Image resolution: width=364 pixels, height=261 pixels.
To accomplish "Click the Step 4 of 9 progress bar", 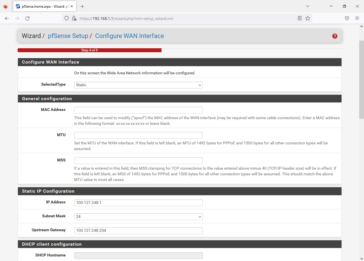I will (x=90, y=50).
